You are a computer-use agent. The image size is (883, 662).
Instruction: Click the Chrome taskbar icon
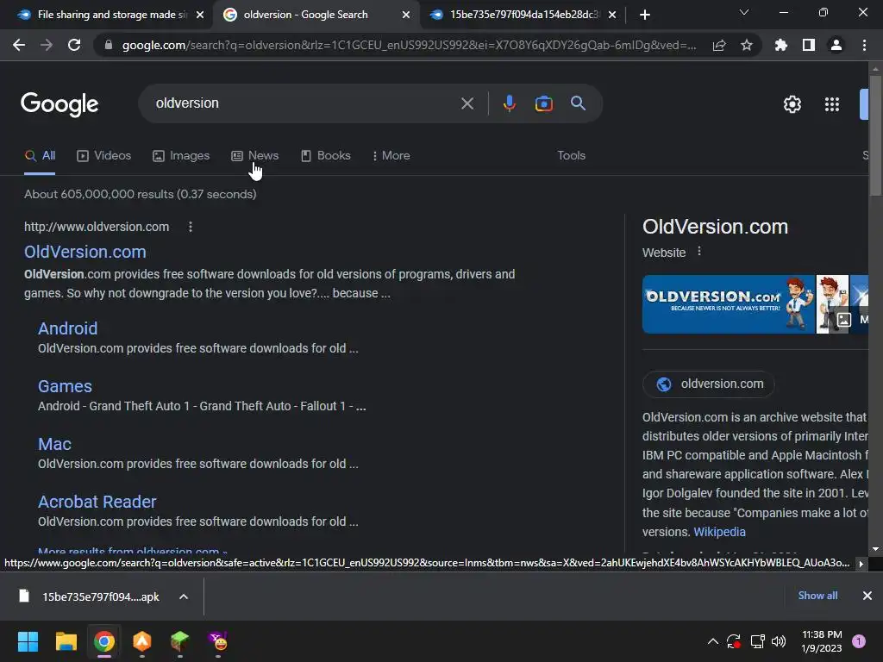pyautogui.click(x=104, y=641)
